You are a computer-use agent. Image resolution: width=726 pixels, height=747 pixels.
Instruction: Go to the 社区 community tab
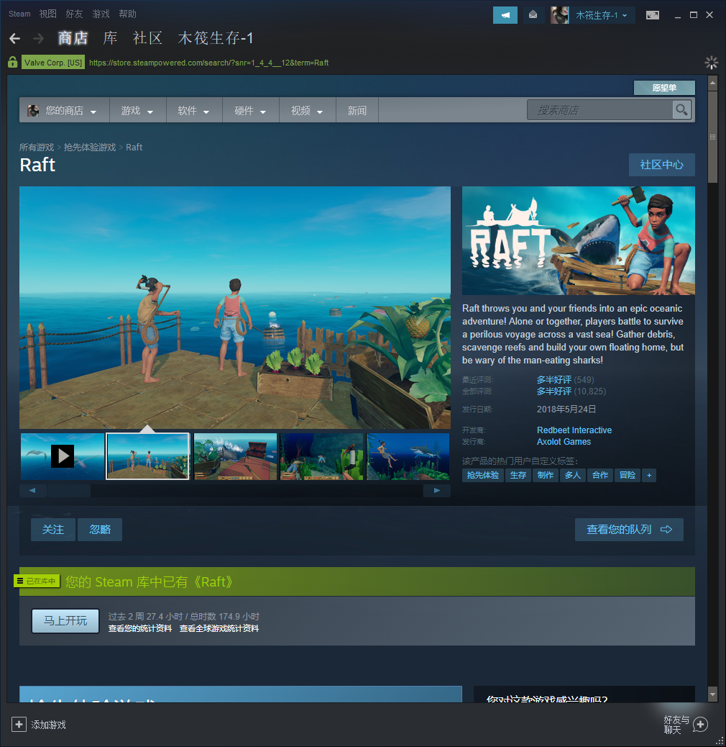click(x=147, y=38)
